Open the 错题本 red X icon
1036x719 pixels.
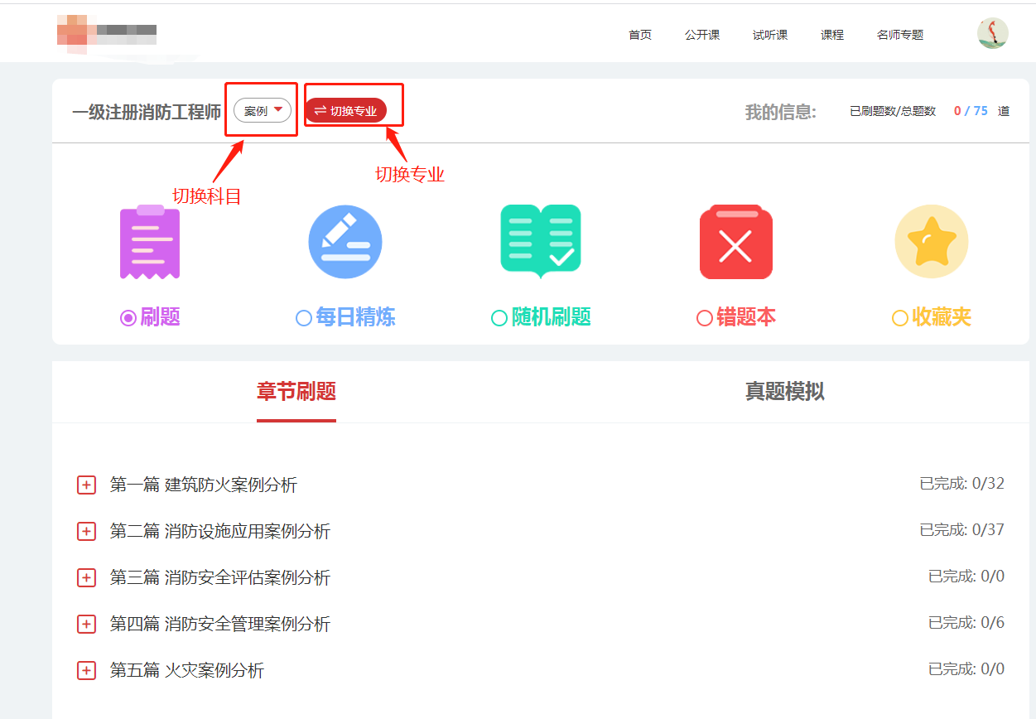tap(735, 241)
